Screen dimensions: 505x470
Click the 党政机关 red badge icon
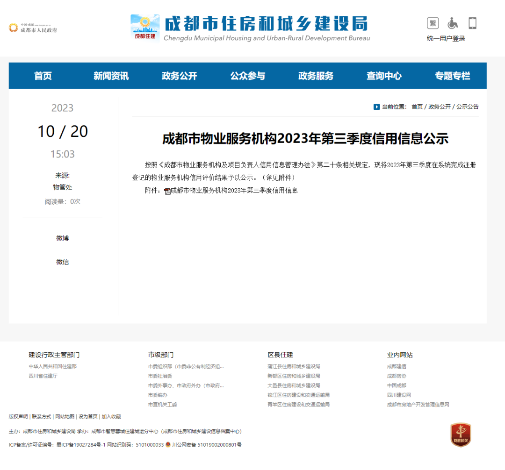pyautogui.click(x=460, y=434)
